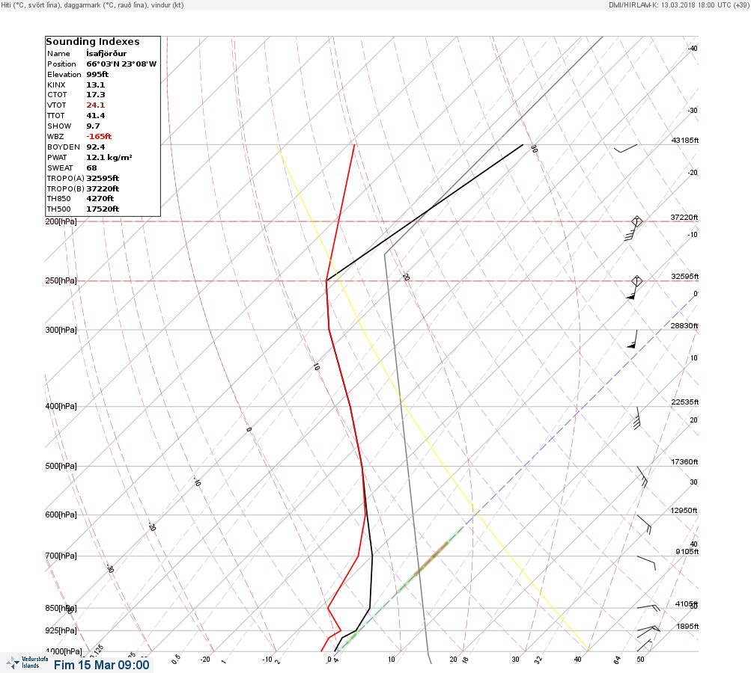Select the TROPO(B) row label in the table
The width and height of the screenshot is (751, 673).
pos(66,189)
